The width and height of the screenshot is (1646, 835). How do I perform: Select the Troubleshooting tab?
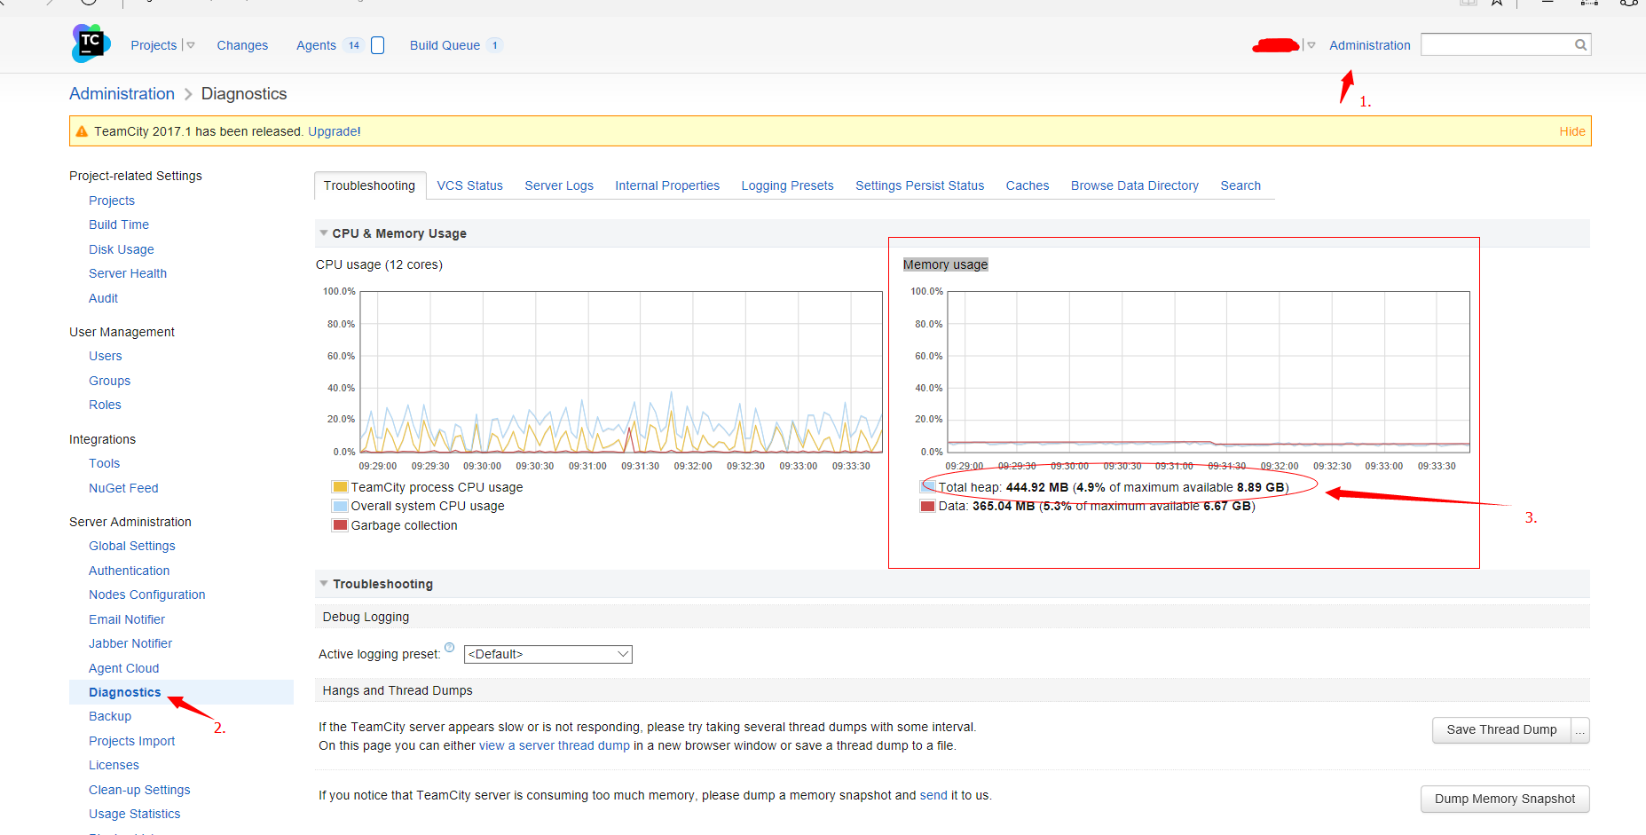[x=369, y=185]
